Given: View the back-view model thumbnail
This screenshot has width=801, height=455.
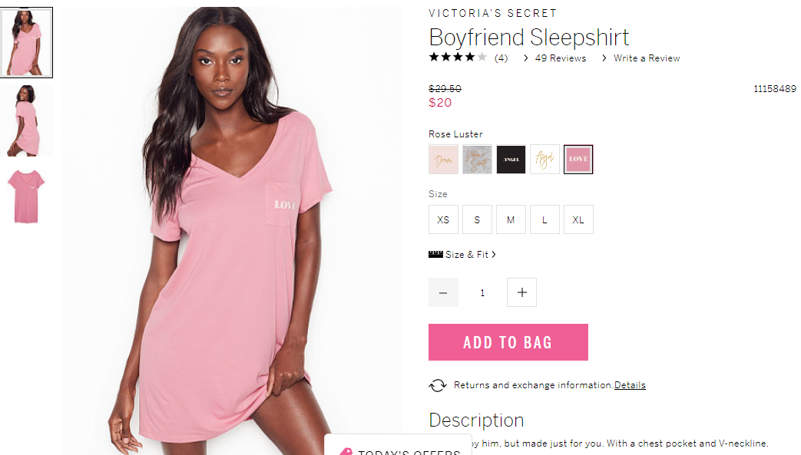Looking at the screenshot, I should pyautogui.click(x=26, y=120).
